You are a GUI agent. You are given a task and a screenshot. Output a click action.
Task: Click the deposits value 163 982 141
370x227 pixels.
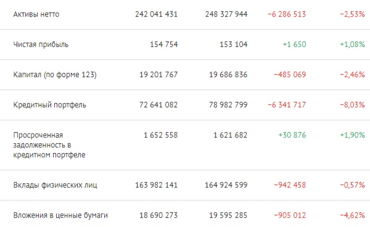click(156, 185)
